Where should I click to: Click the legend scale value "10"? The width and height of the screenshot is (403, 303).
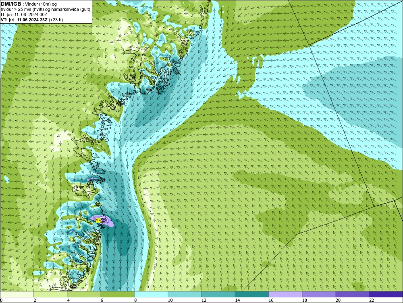170,301
